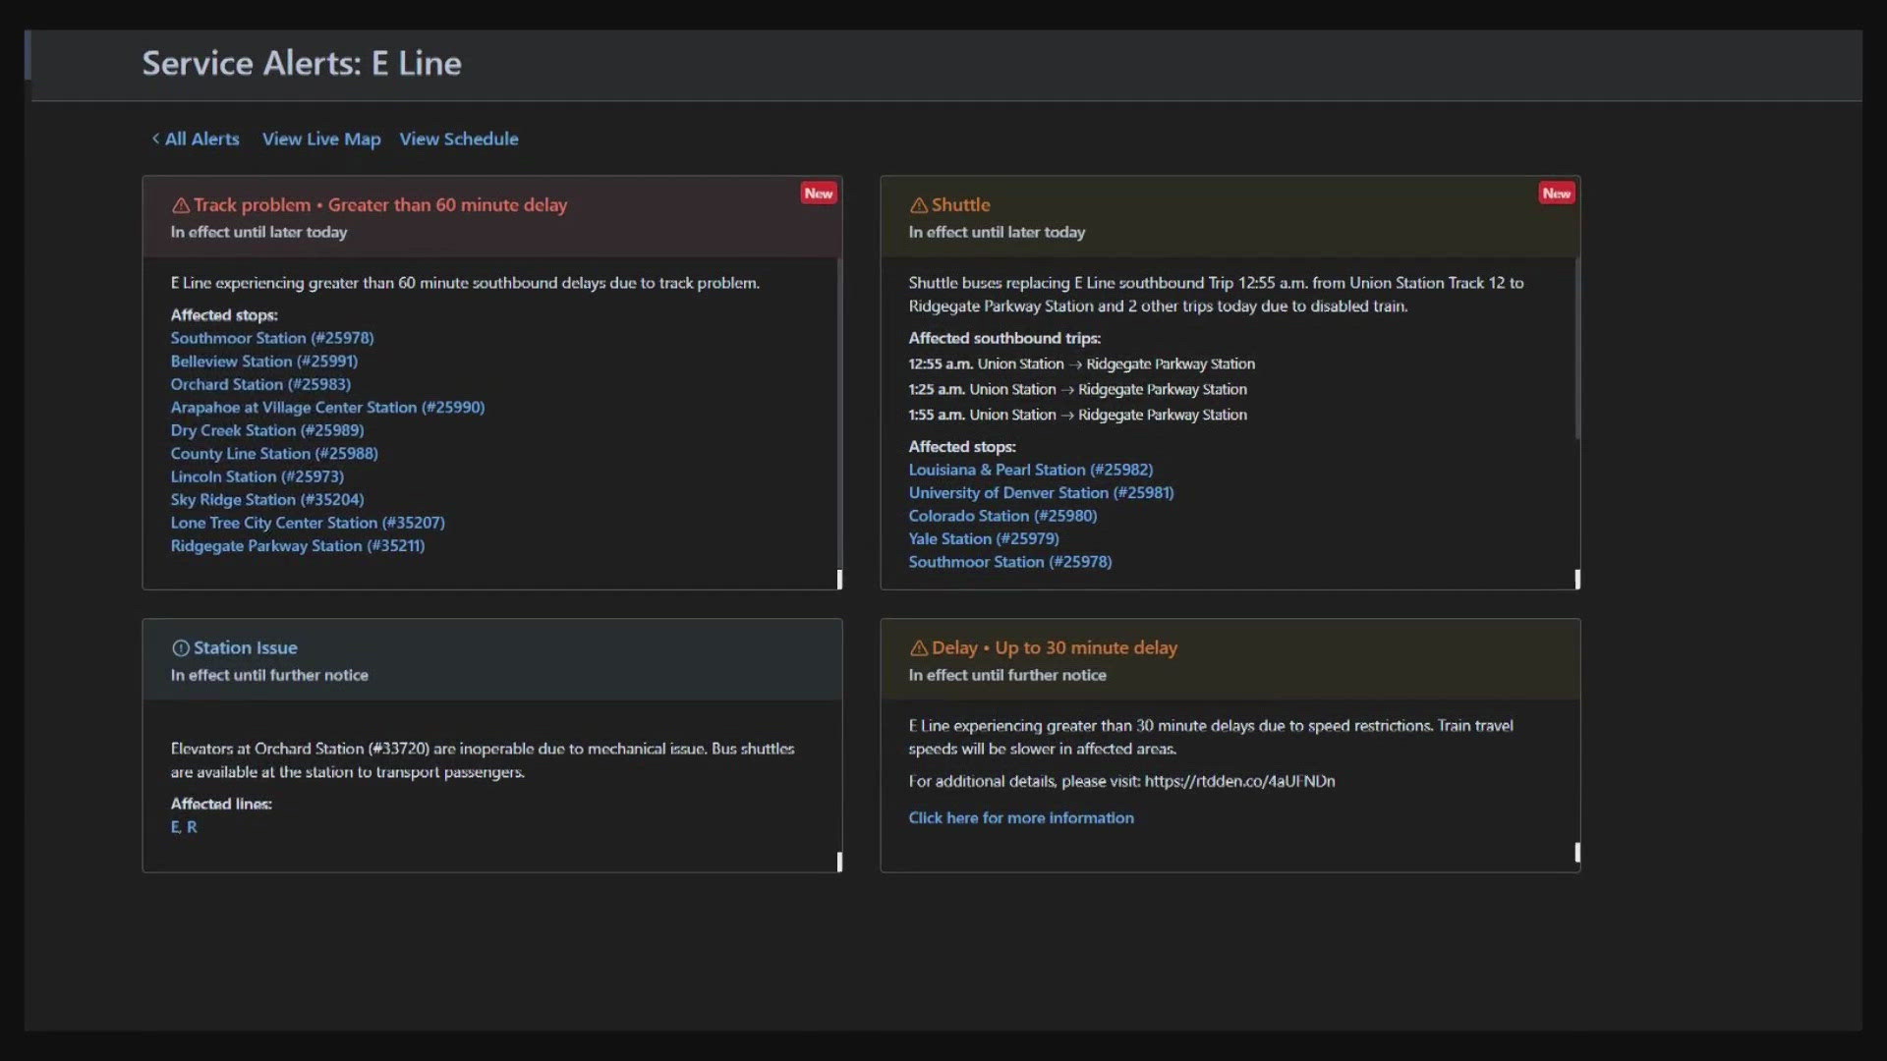Viewport: 1887px width, 1061px height.
Task: Select the 1:25 a.m. Union Station trip row
Action: (1077, 390)
